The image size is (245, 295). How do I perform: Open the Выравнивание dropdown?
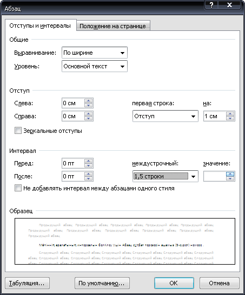coord(95,53)
